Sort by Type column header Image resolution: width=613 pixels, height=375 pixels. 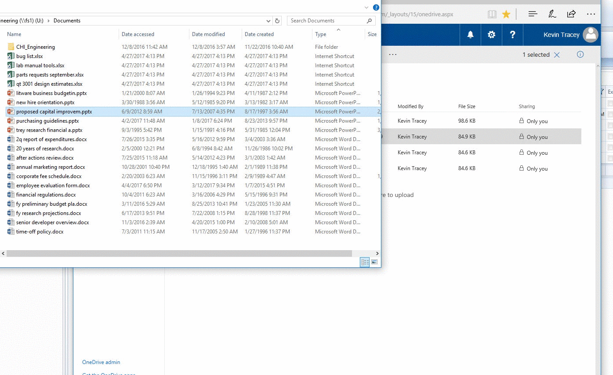(321, 34)
